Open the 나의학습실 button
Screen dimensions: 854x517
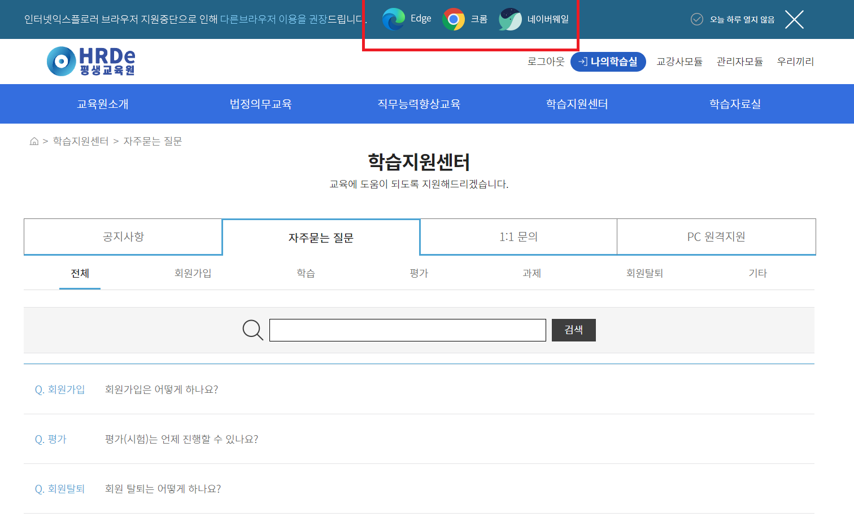(x=608, y=62)
